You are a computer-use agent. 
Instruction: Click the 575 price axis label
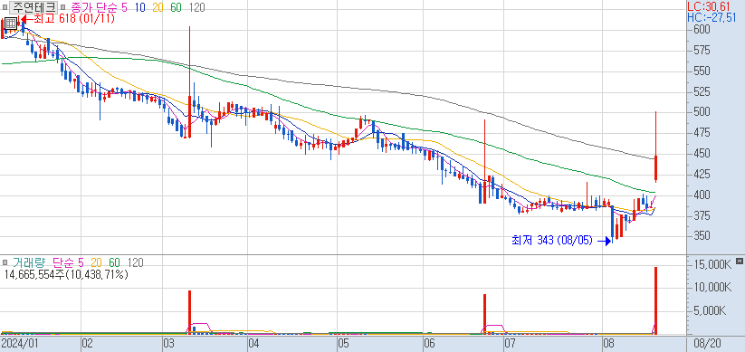tap(702, 51)
